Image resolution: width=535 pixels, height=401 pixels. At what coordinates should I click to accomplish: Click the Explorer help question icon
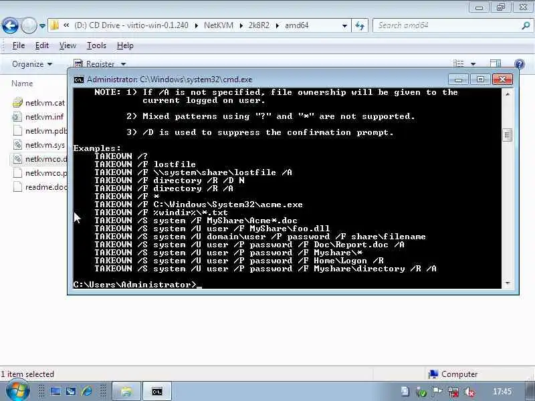[520, 63]
